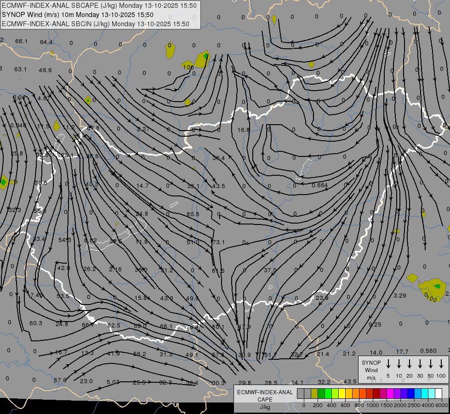Viewport: 450px width, 414px height.
Task: Click the SBCAPE title line in header
Action: pos(99,6)
